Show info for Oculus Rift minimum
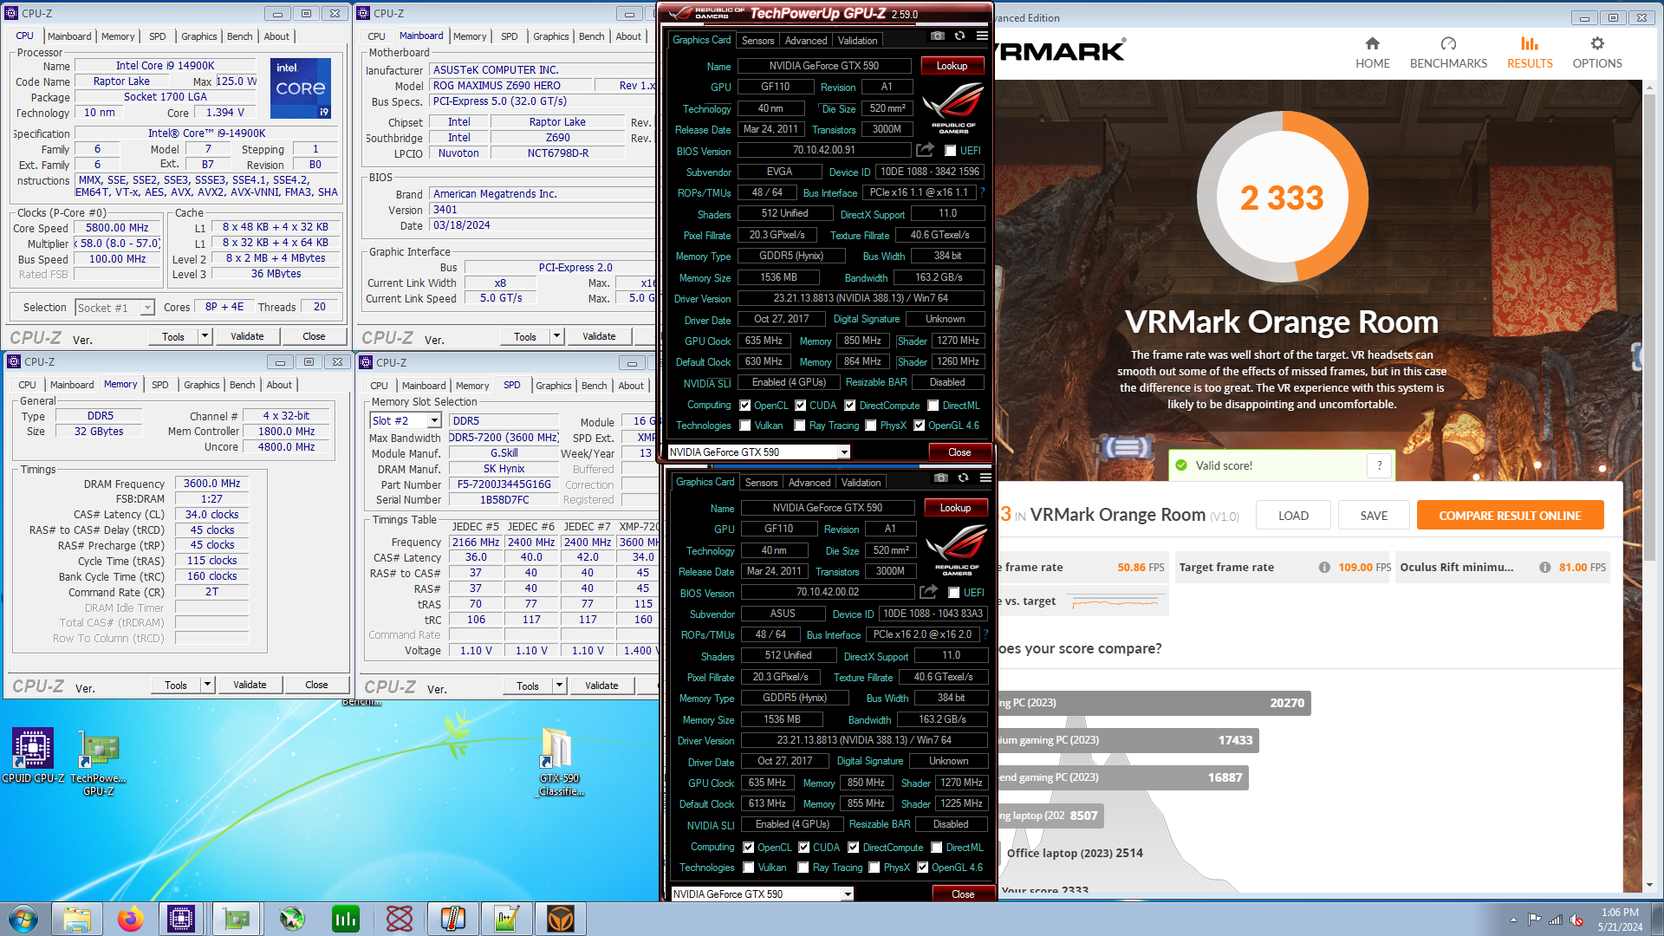Screen dimensions: 1664x936 [1544, 568]
